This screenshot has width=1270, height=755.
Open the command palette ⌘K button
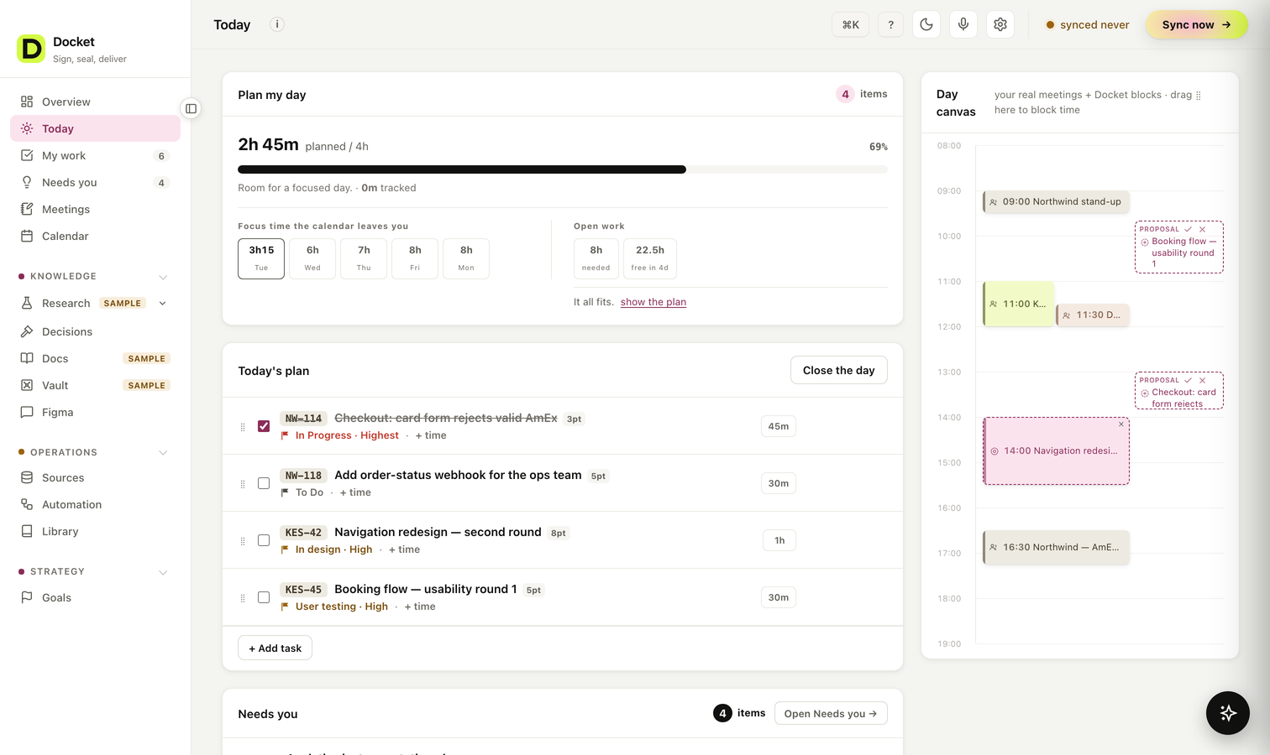click(851, 24)
